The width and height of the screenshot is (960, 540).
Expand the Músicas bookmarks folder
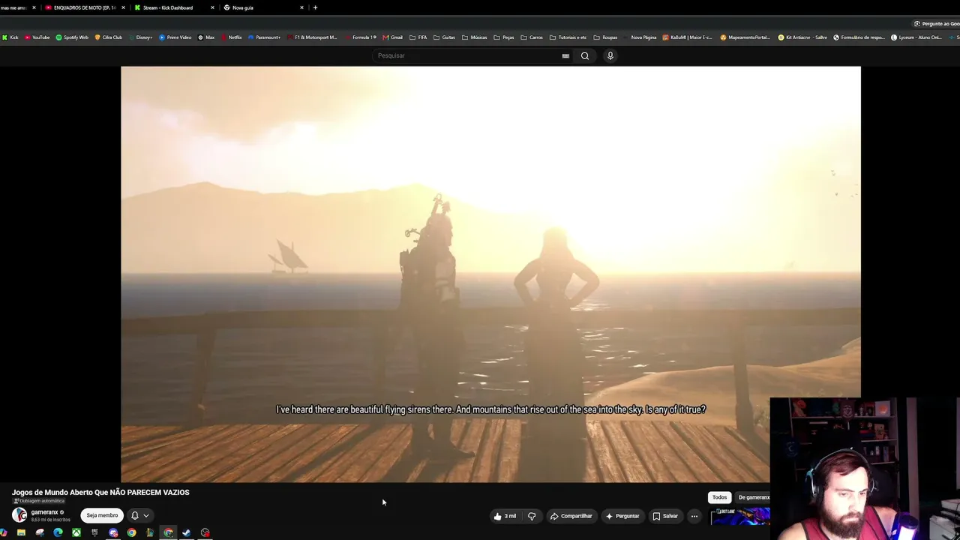coord(475,37)
